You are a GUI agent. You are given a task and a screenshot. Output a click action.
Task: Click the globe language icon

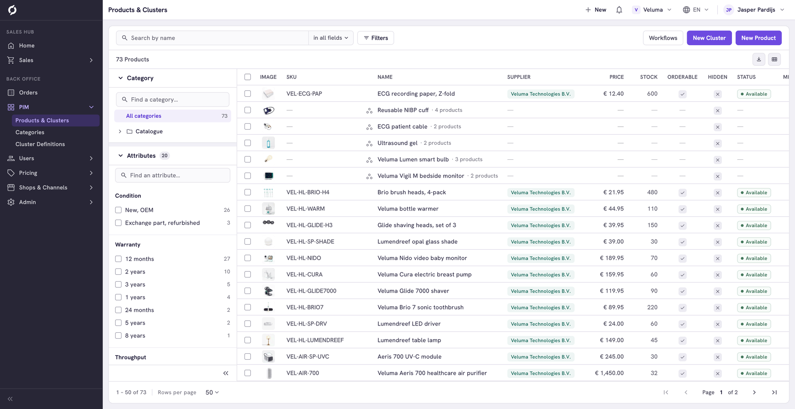click(x=686, y=10)
